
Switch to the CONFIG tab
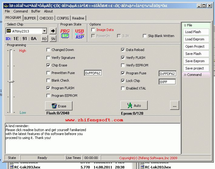point(63,18)
